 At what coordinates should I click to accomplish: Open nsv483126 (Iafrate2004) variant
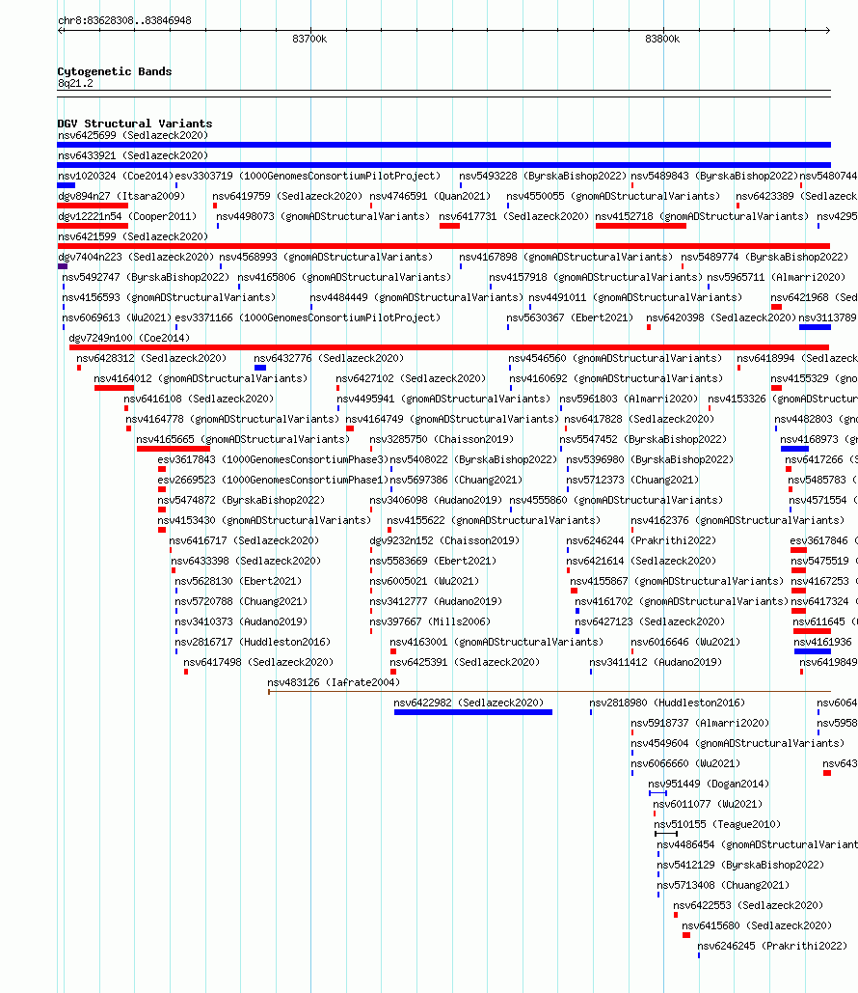coord(334,682)
